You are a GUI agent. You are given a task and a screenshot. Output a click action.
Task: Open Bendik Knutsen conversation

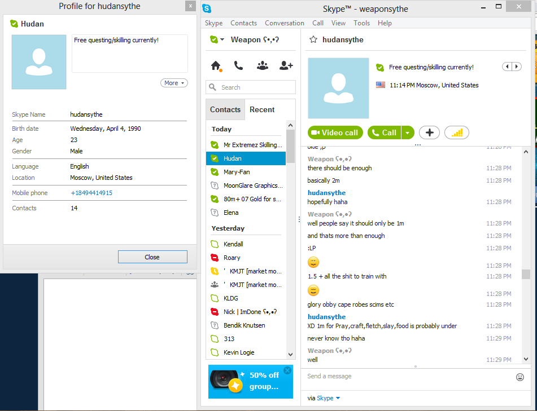(246, 325)
